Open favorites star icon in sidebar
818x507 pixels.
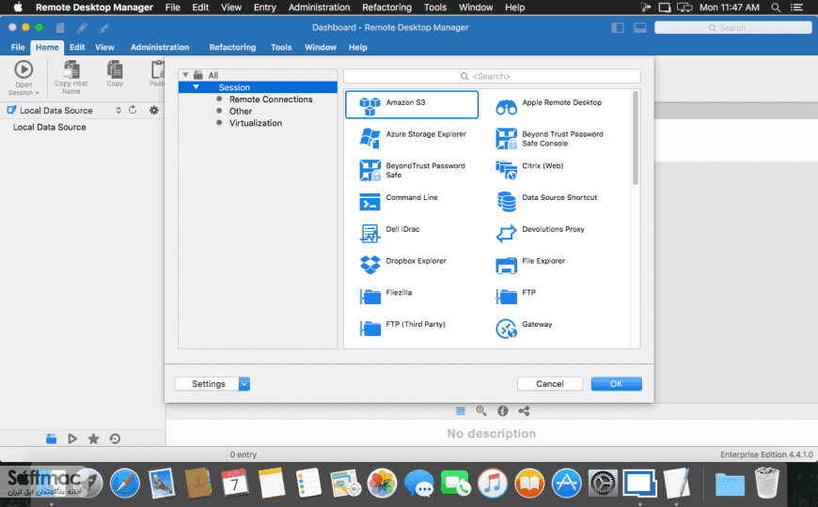pyautogui.click(x=93, y=438)
